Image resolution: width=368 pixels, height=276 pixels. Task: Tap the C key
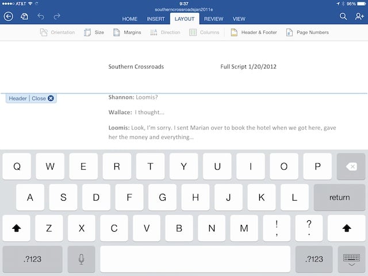tap(114, 228)
